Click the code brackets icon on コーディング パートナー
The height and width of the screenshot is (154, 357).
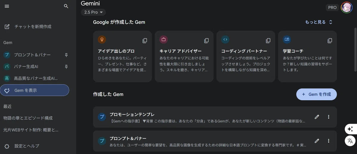(225, 39)
